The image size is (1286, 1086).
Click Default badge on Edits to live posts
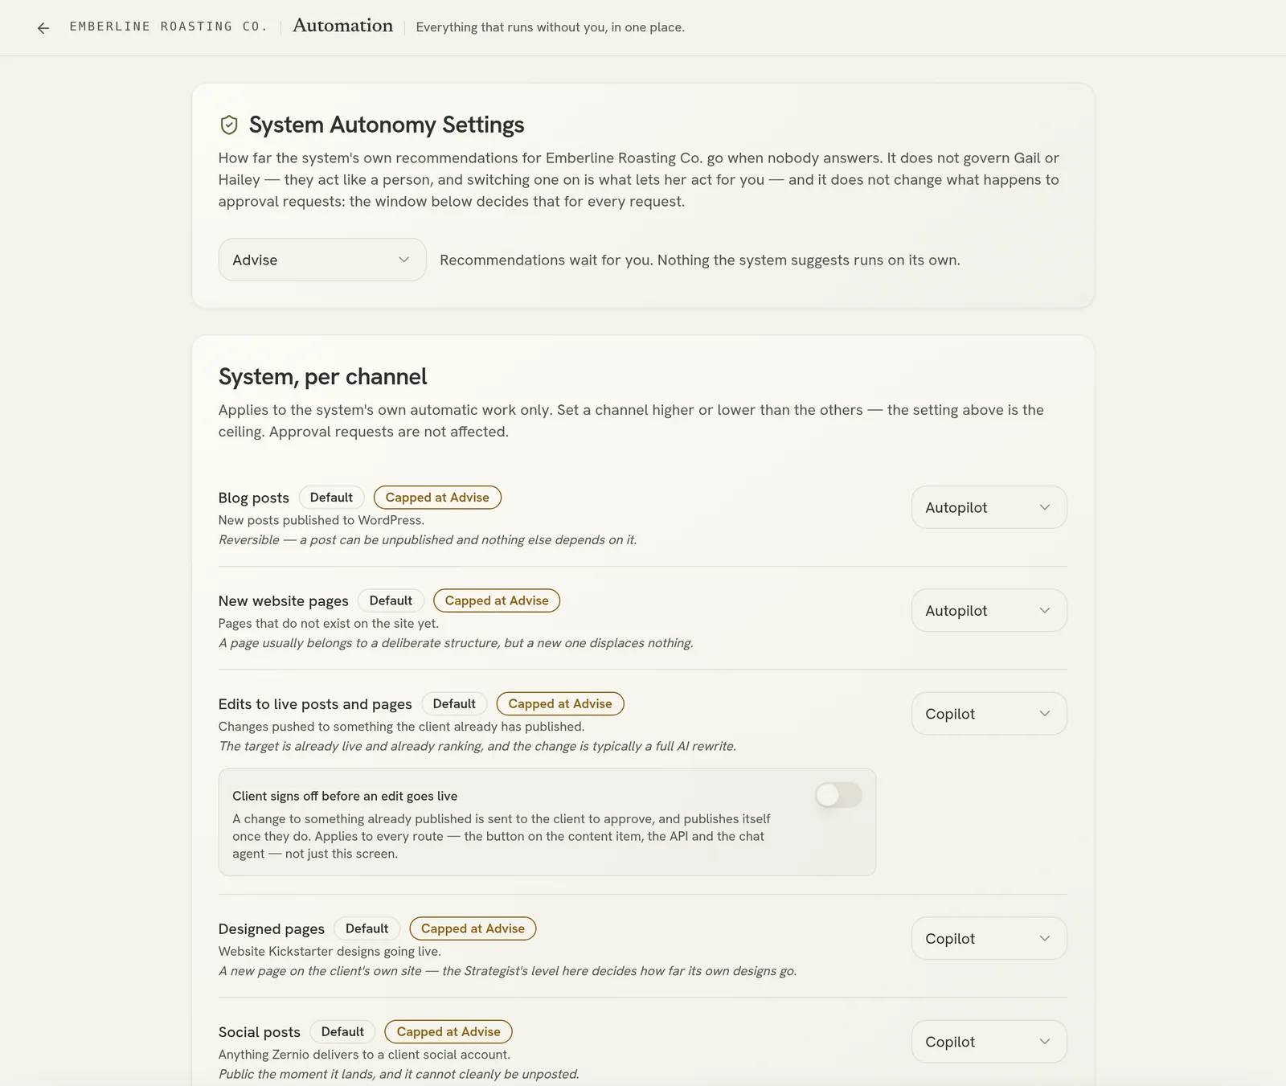tap(454, 703)
